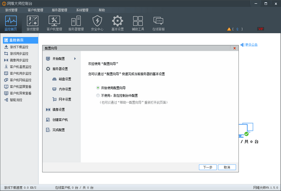Select 开始使用配置向导 radio option

pos(97,87)
